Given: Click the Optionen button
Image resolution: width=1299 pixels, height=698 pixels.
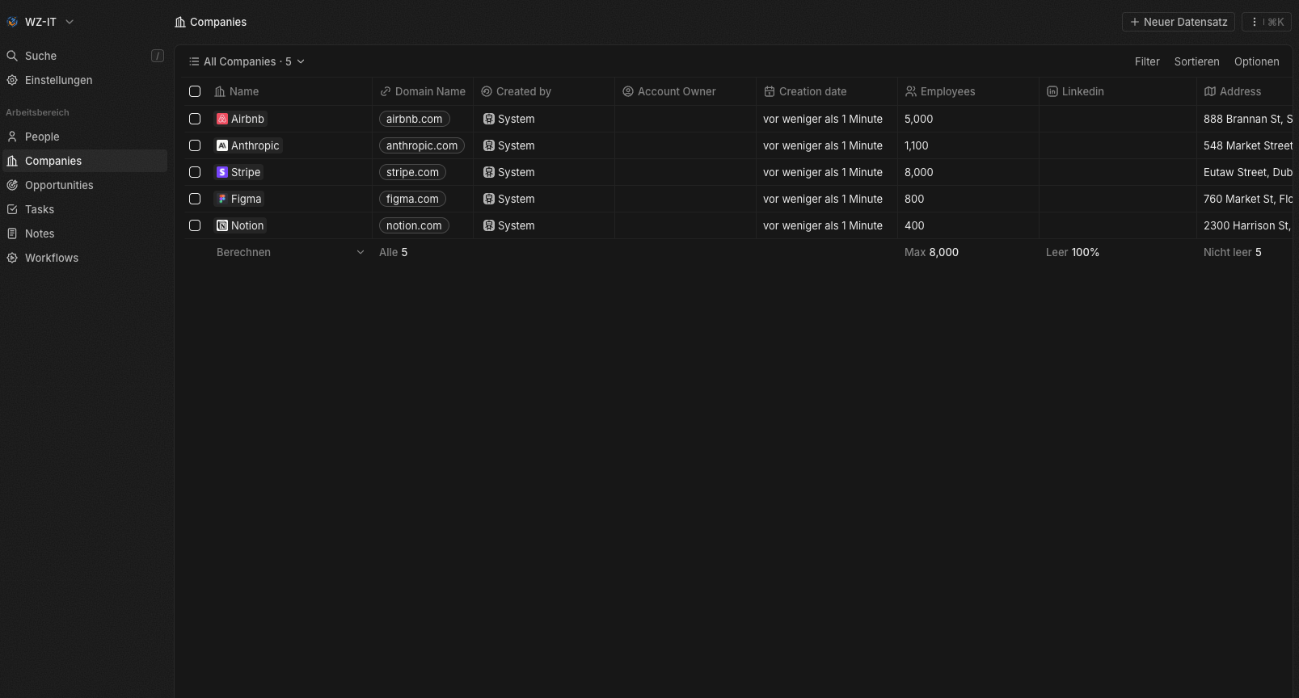Looking at the screenshot, I should pos(1256,61).
